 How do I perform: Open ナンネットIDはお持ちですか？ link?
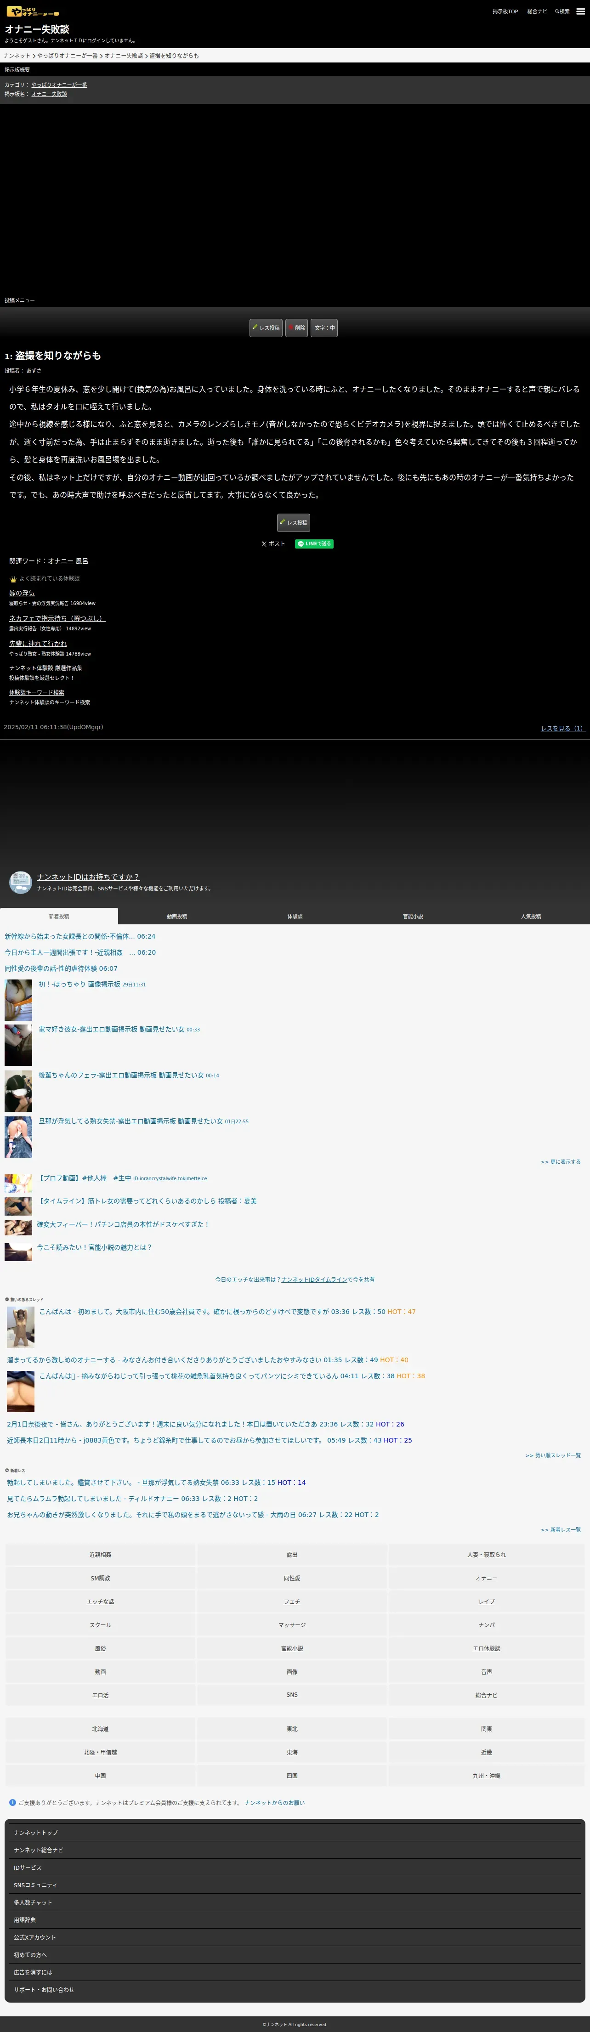pos(88,877)
